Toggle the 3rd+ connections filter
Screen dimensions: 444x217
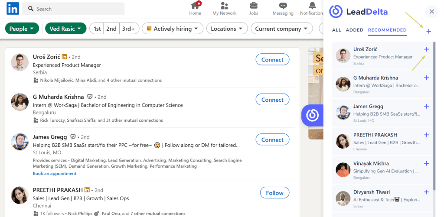(129, 29)
